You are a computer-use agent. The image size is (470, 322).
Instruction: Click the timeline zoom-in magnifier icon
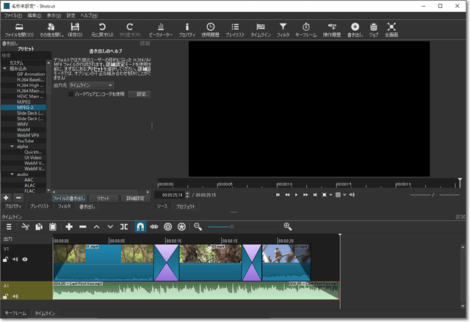(287, 227)
